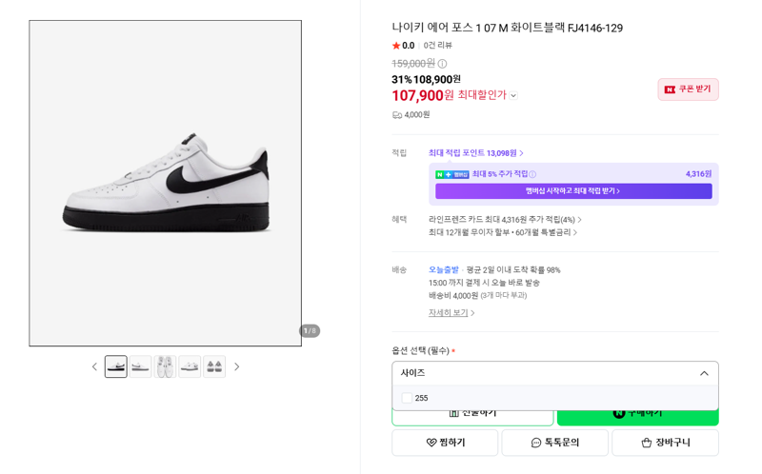
Task: Select the second shoe thumbnail
Action: coord(140,366)
